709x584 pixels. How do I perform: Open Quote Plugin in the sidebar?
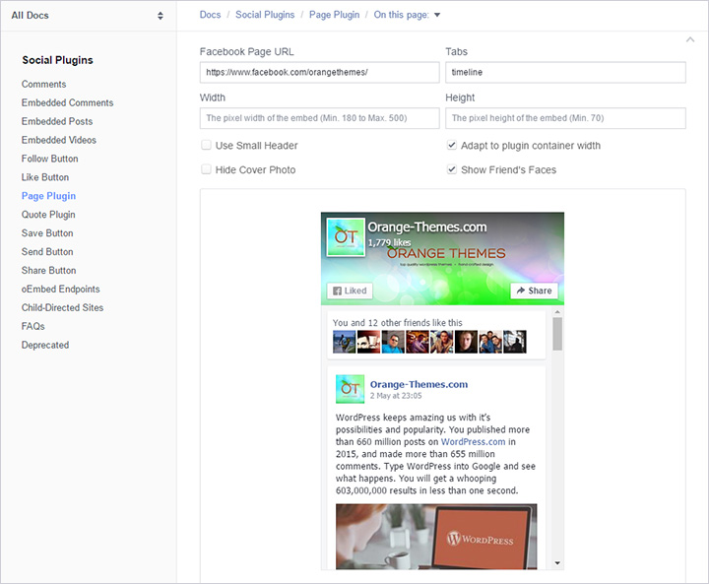point(48,215)
